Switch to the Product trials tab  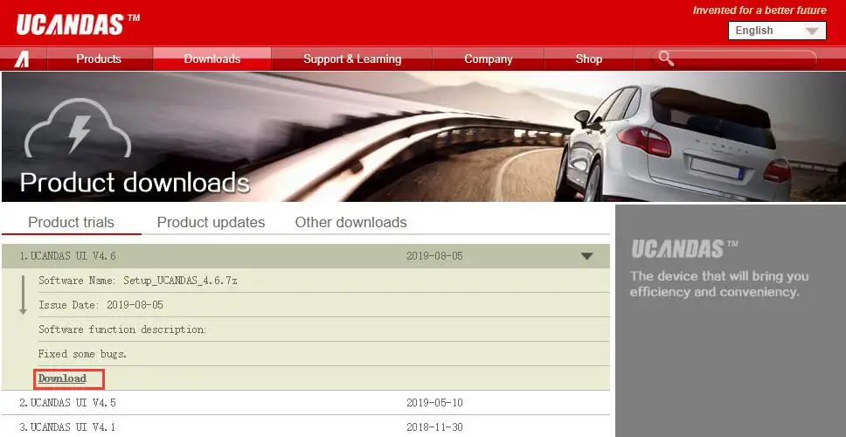(71, 222)
